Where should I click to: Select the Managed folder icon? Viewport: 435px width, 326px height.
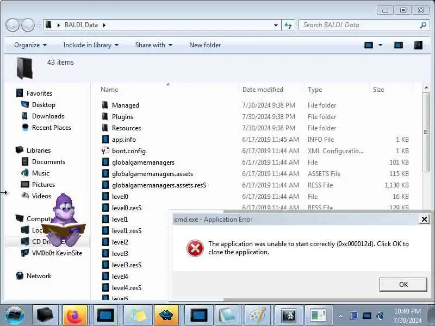[x=105, y=105]
